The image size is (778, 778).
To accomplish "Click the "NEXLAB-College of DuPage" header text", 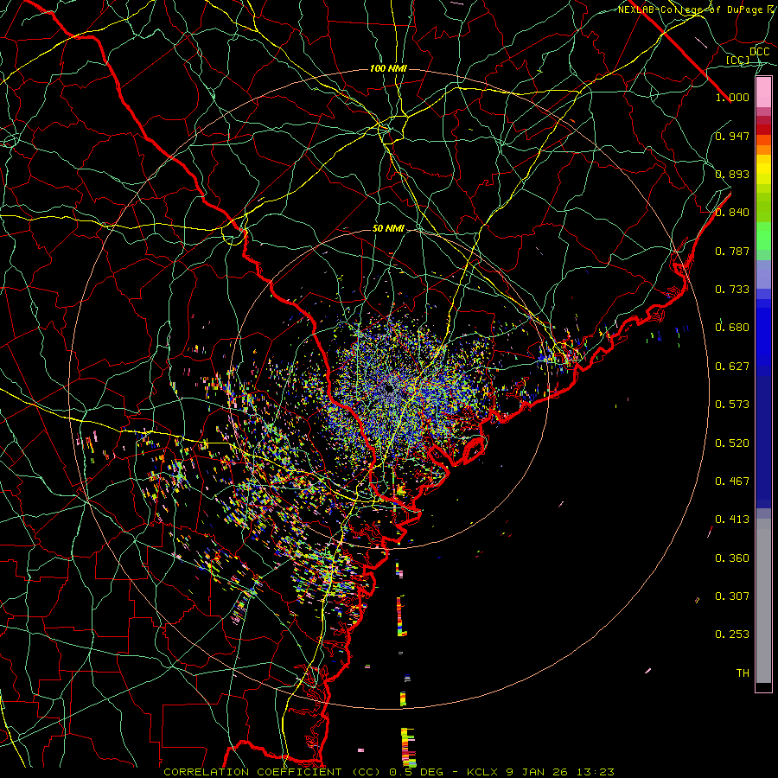I will point(691,10).
